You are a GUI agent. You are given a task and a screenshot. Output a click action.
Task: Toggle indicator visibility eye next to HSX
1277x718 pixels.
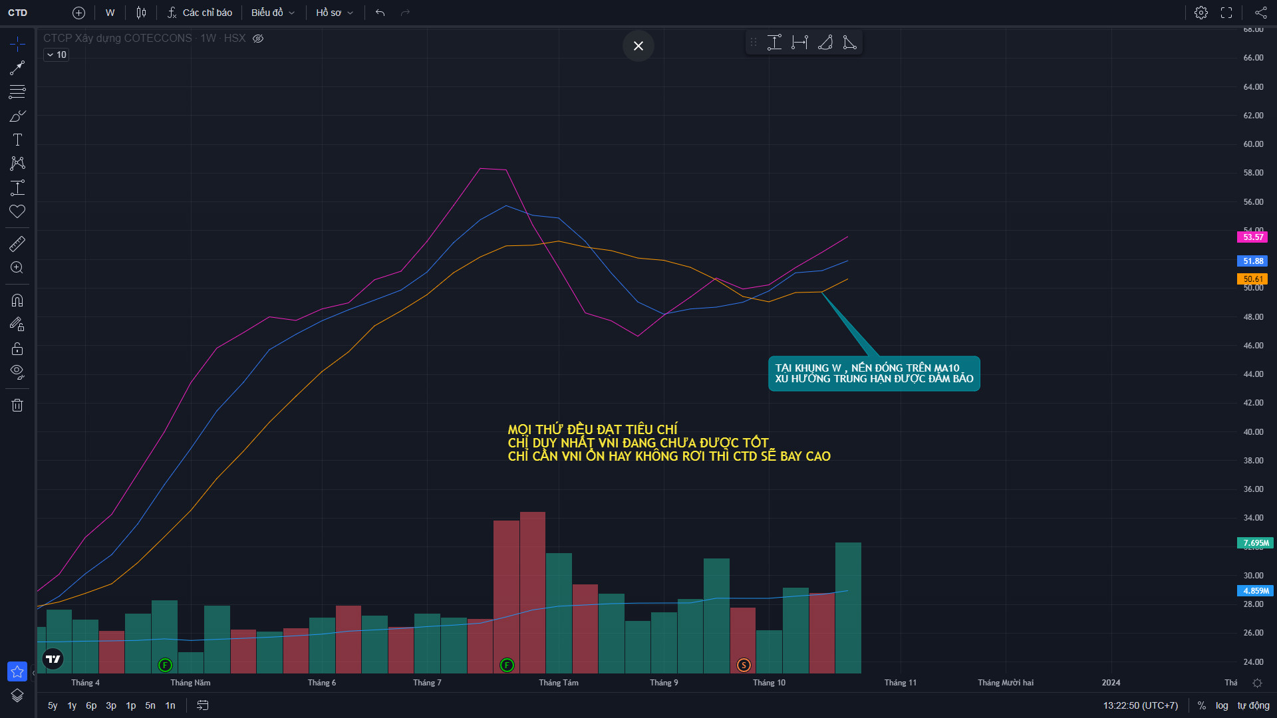[258, 39]
